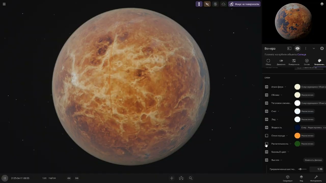Click the object-path tool icon next to plus
Image resolution: width=326 pixels, height=183 pixels.
tap(181, 178)
